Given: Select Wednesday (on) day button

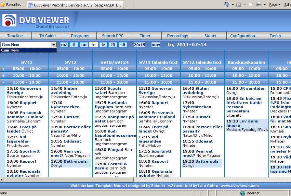Looking at the screenshot, I should tap(84, 45).
